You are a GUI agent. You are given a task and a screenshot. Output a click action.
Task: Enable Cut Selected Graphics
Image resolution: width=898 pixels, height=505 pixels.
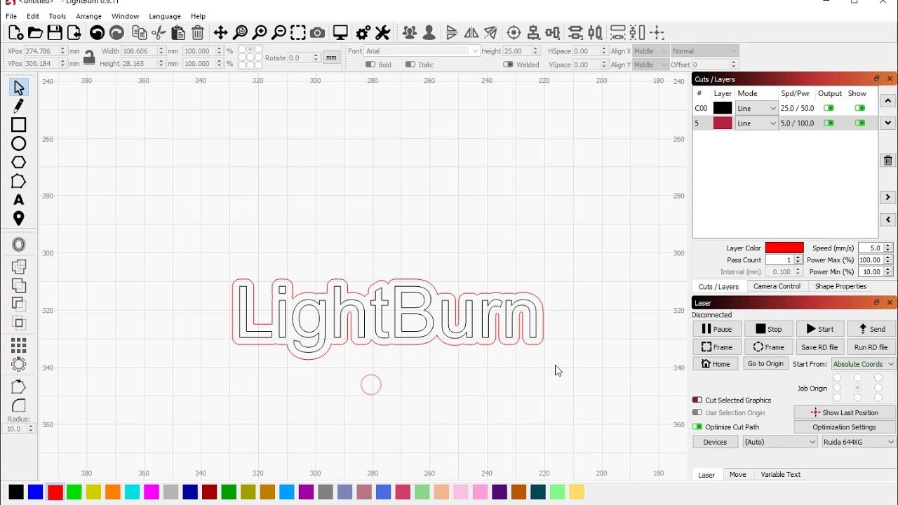pos(697,400)
